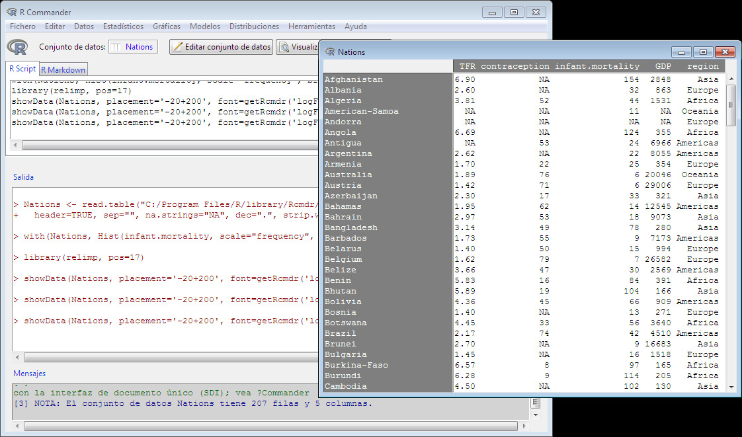
Task: Click the library(relimp, pos=17) script line
Action: tap(71, 91)
